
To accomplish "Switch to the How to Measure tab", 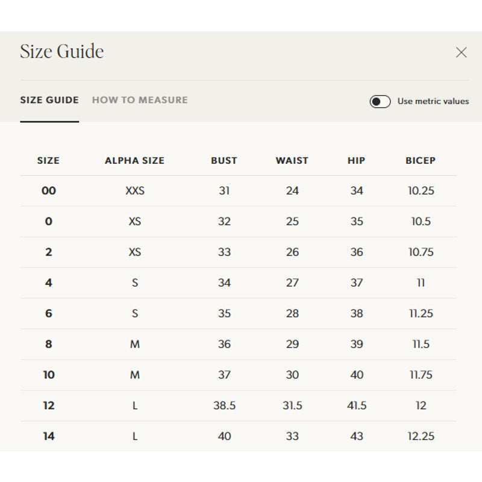I will (x=140, y=100).
